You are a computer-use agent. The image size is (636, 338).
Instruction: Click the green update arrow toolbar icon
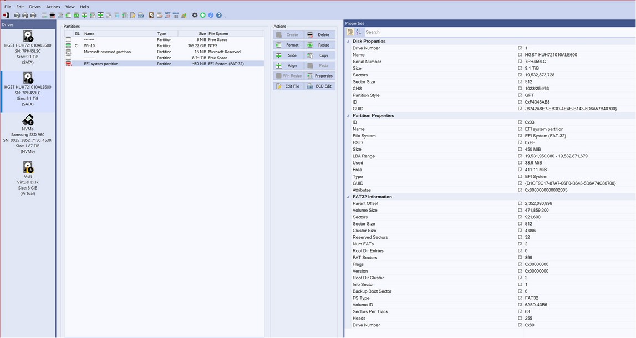(x=203, y=15)
